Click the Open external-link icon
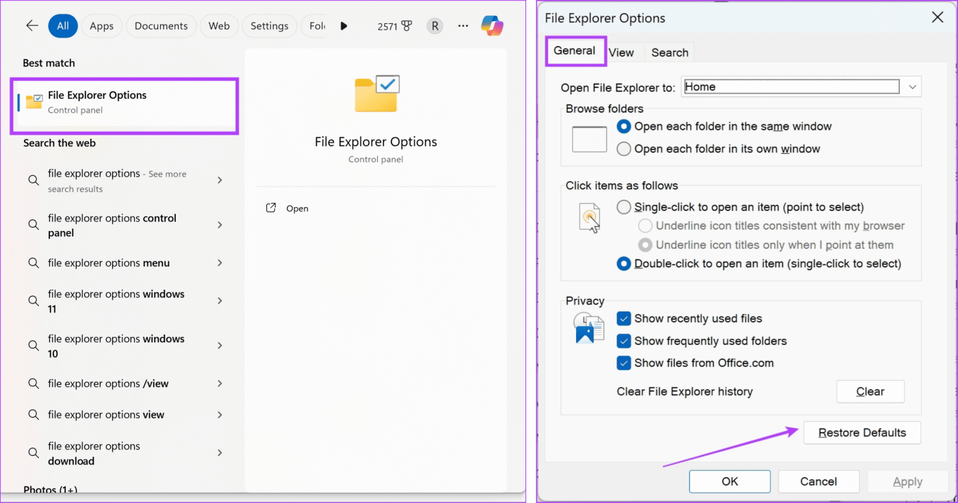This screenshot has height=503, width=958. [271, 208]
